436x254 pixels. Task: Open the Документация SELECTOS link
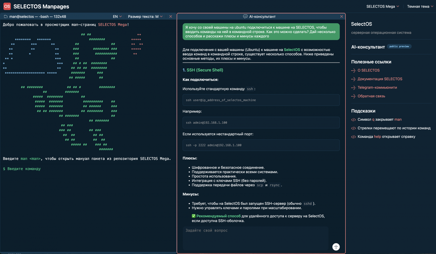380,79
